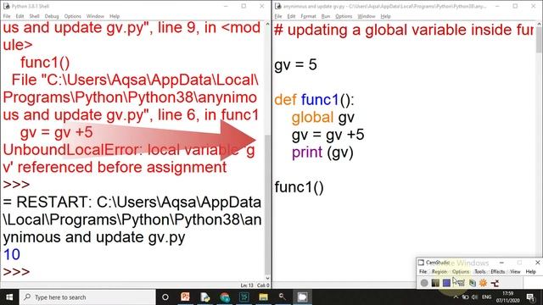This screenshot has width=543, height=305.
Task: Click the CamStudio title bar window icon
Action: [x=421, y=263]
